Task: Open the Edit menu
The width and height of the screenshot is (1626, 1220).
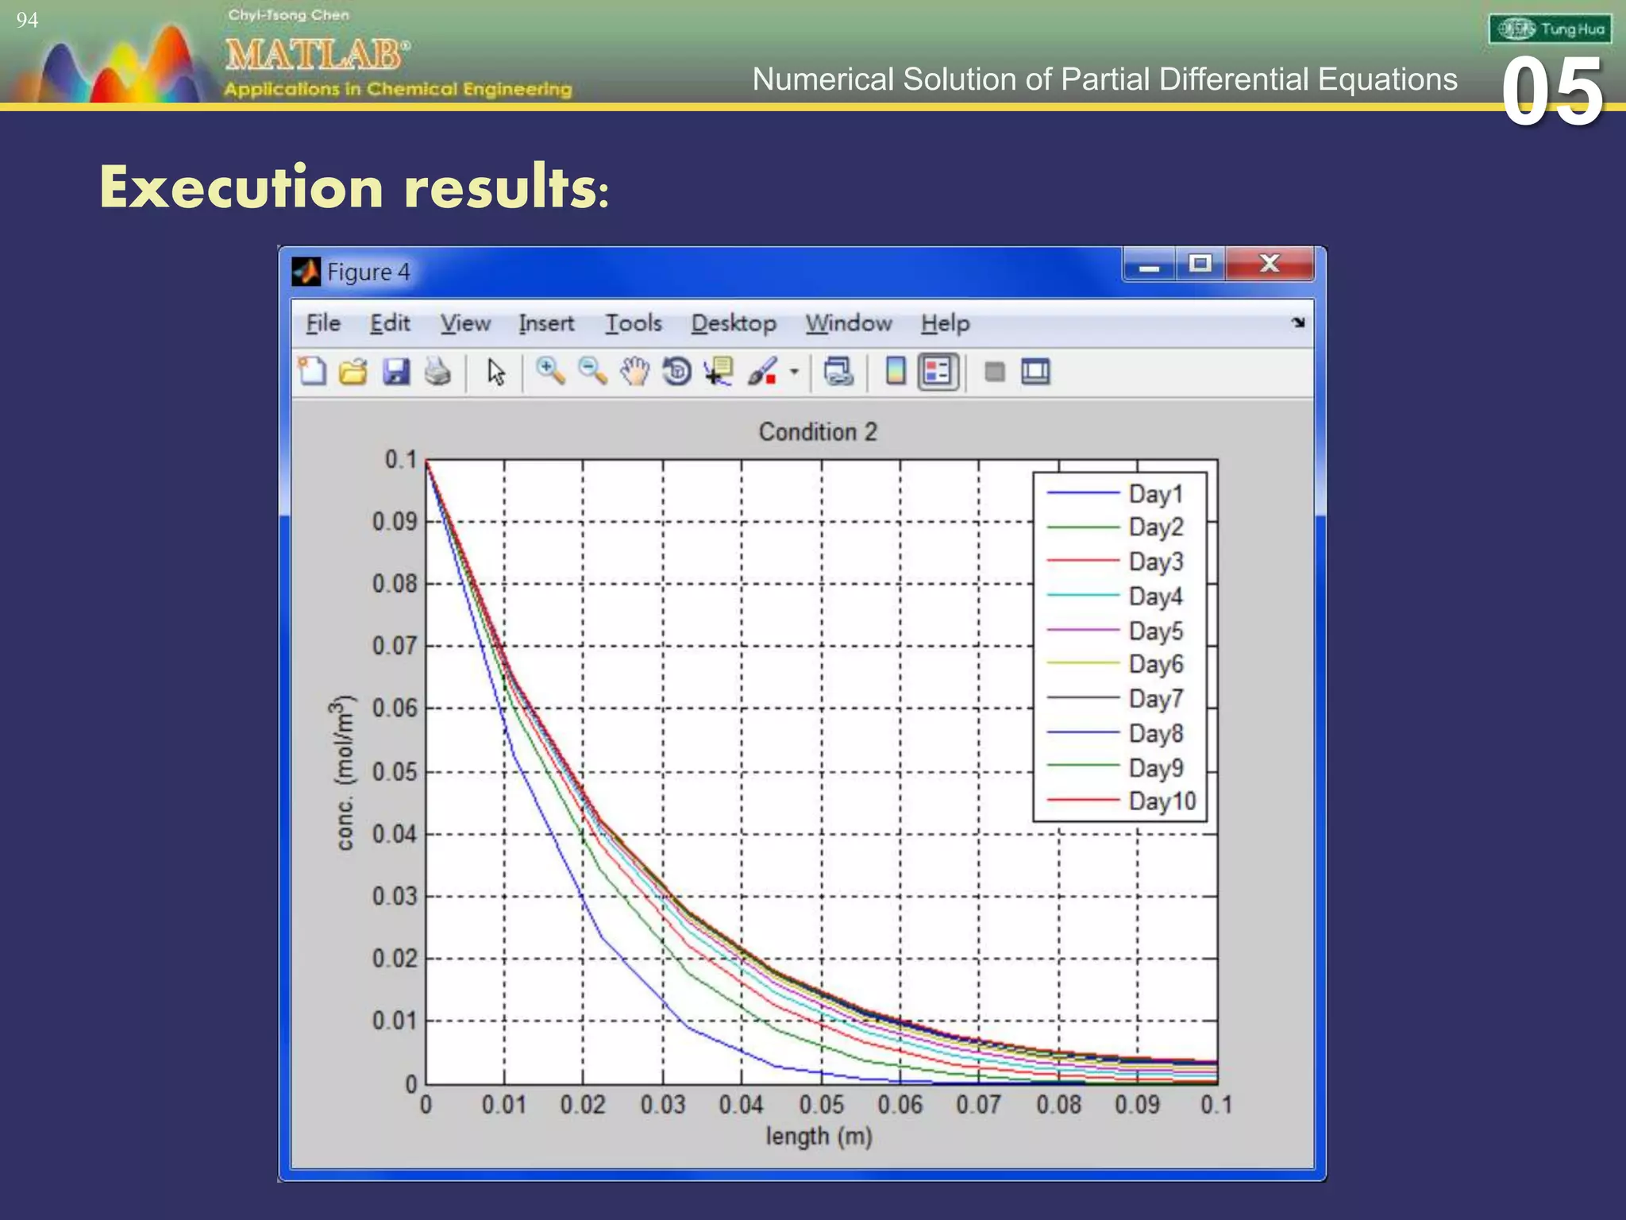Action: click(x=390, y=323)
